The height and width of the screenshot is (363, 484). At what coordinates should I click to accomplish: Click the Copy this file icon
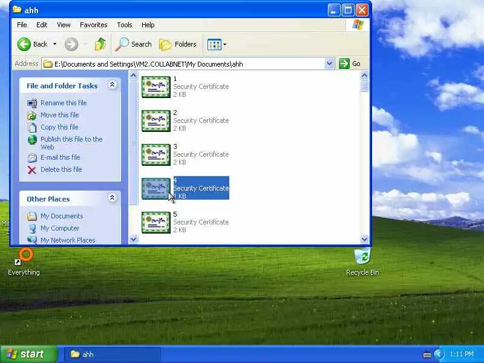click(32, 128)
